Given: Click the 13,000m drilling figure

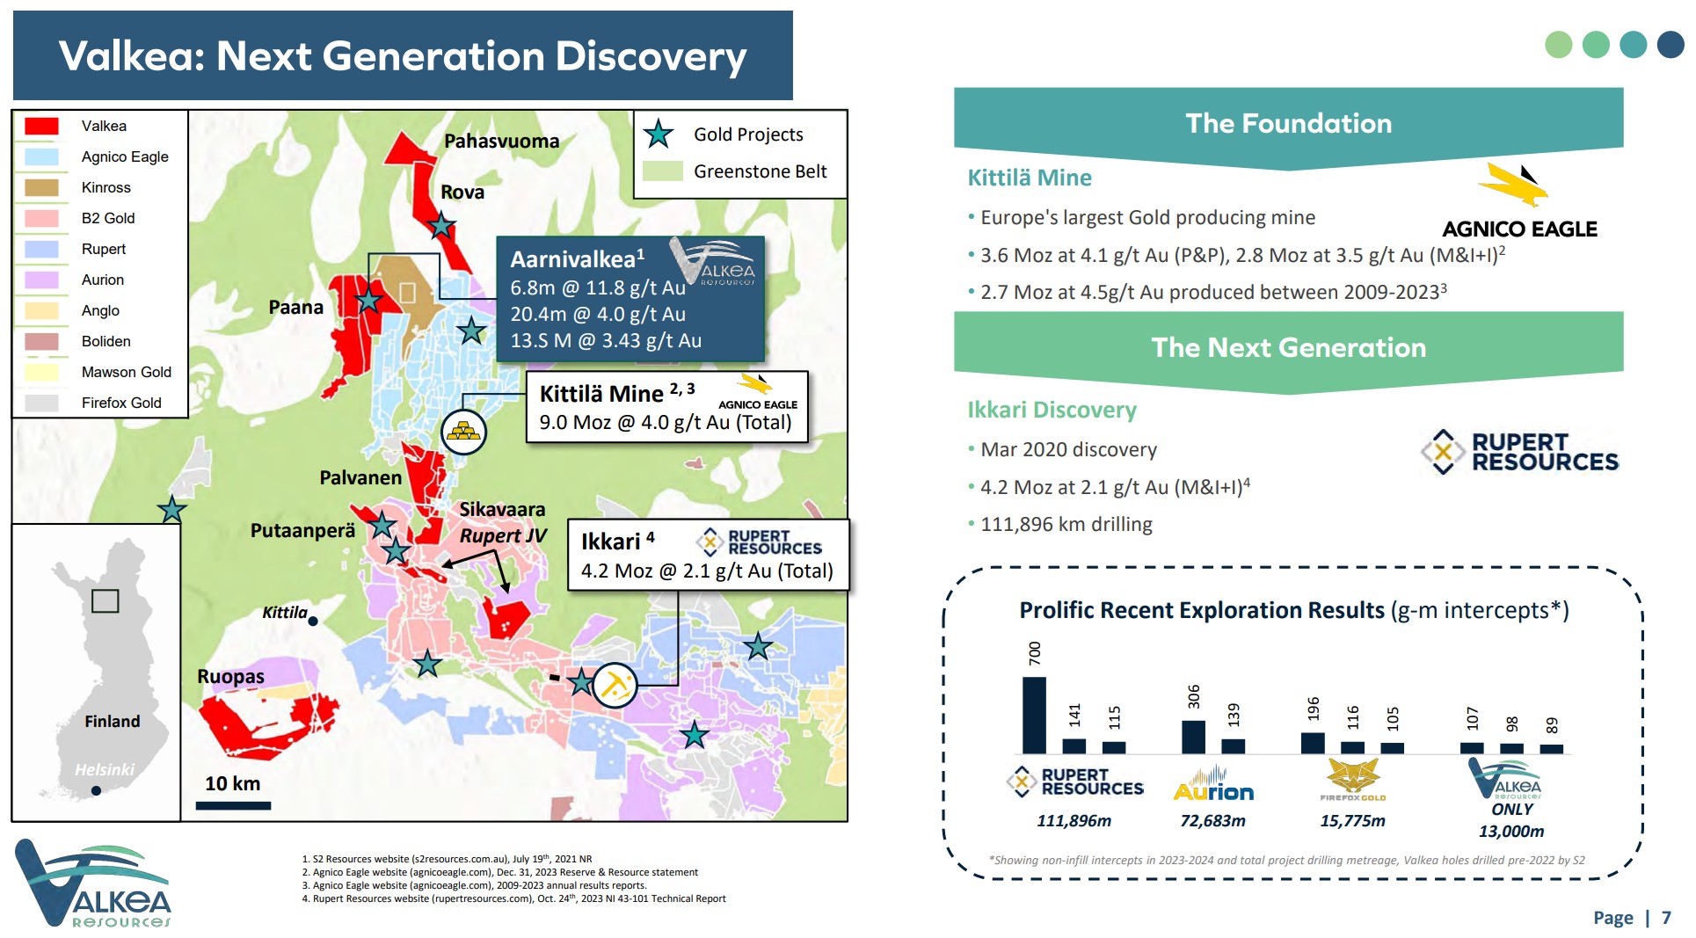Looking at the screenshot, I should point(1510,831).
